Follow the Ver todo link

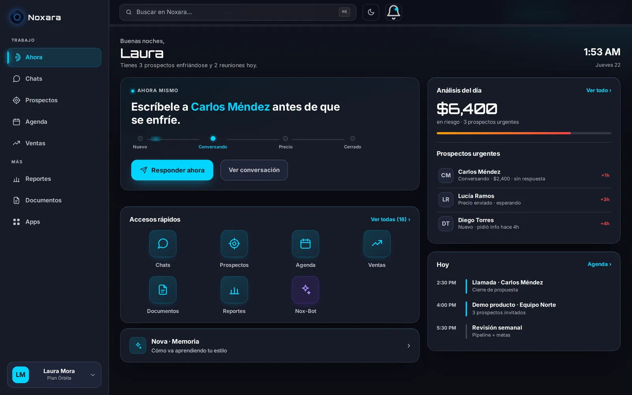(599, 90)
